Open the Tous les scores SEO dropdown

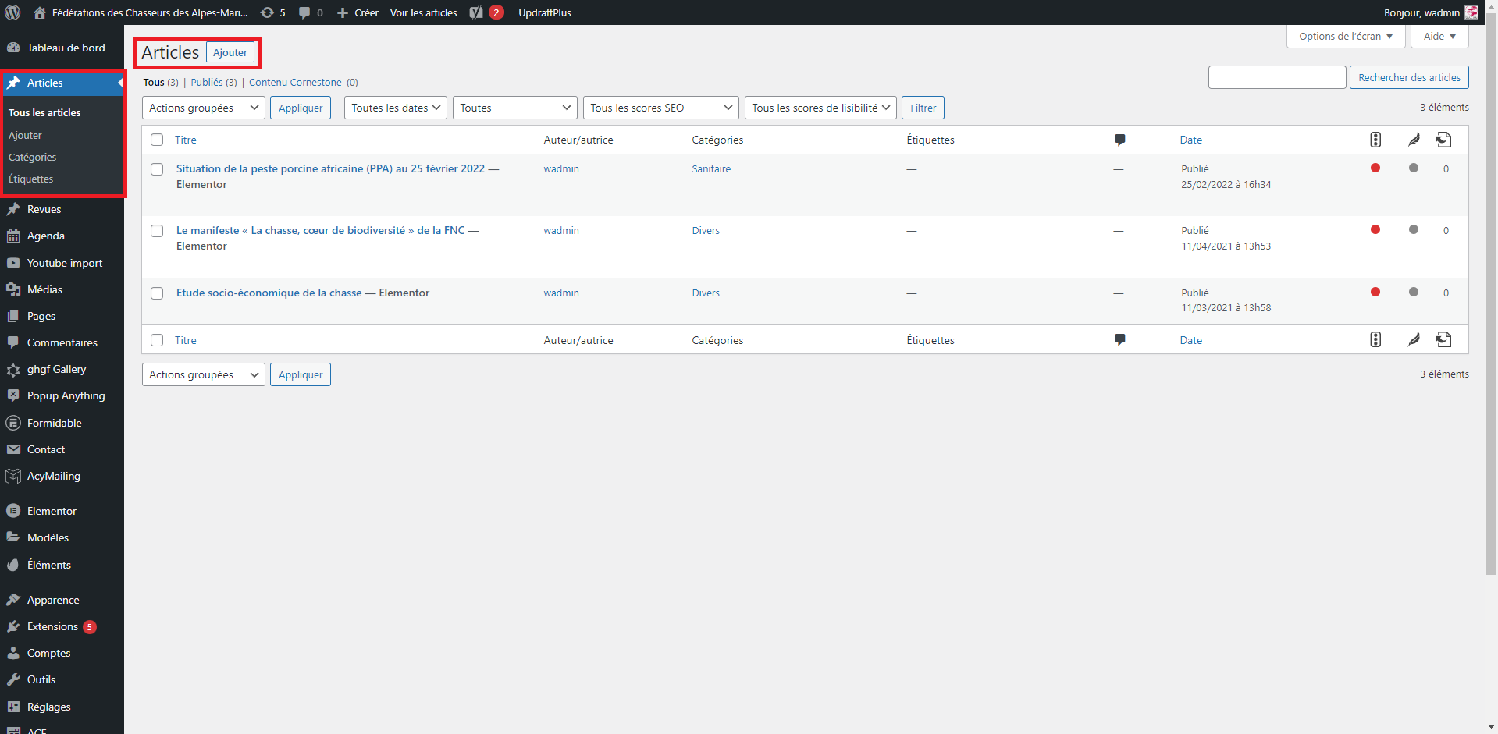tap(660, 107)
